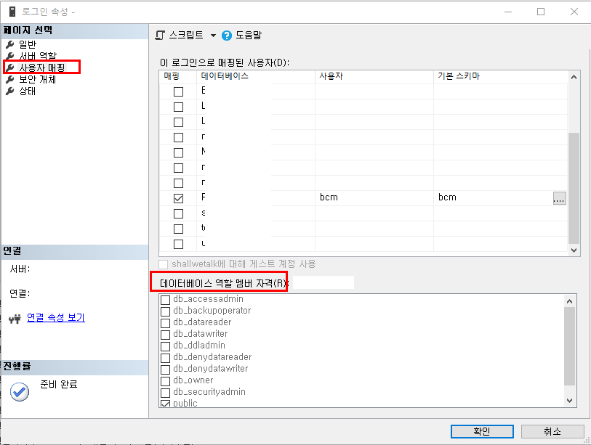591x445 pixels.
Task: Check the db_datareader role
Action: point(165,323)
